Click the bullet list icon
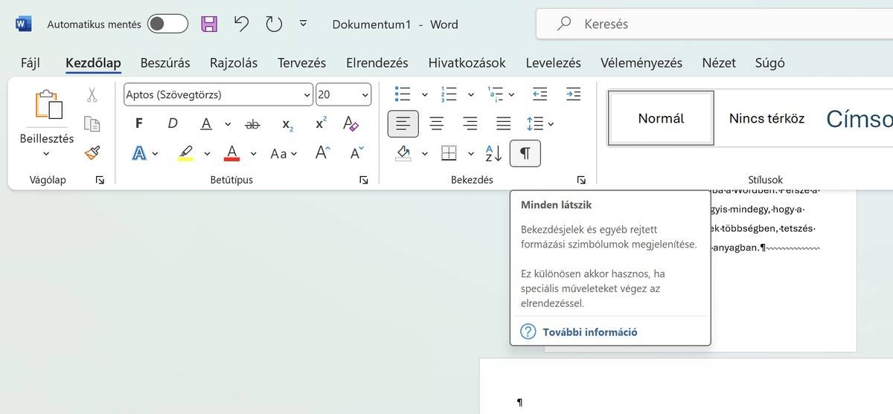Image resolution: width=893 pixels, height=414 pixels. point(403,94)
